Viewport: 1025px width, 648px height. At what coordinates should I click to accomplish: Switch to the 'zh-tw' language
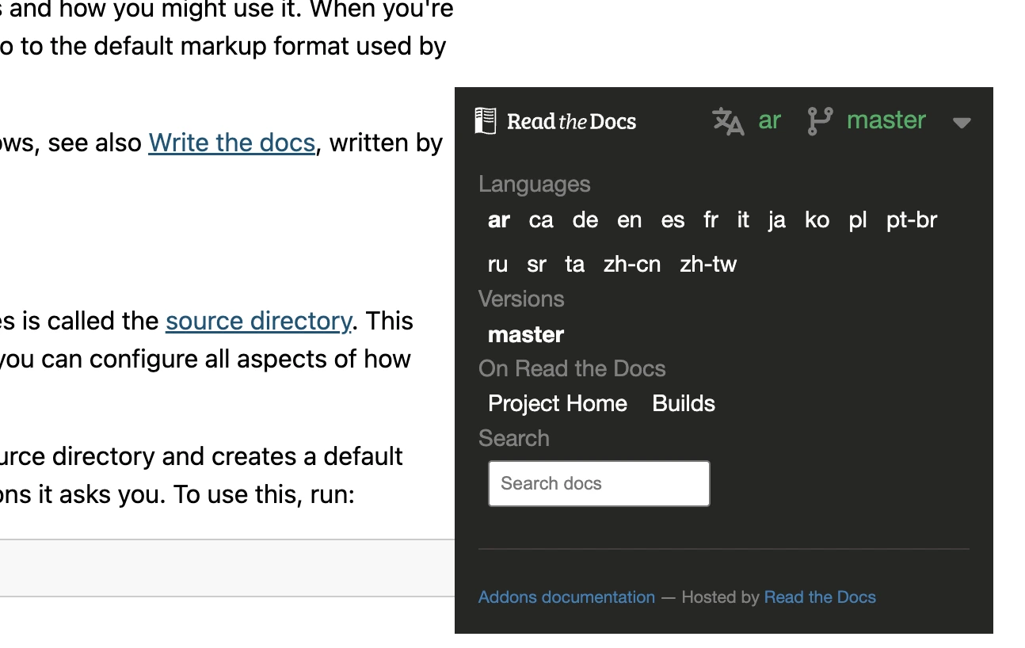tap(708, 265)
